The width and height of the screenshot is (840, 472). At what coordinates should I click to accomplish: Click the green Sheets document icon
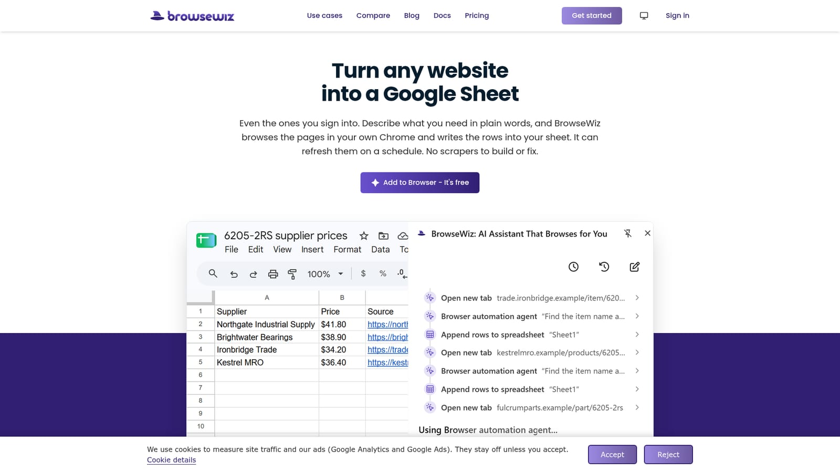click(x=206, y=240)
